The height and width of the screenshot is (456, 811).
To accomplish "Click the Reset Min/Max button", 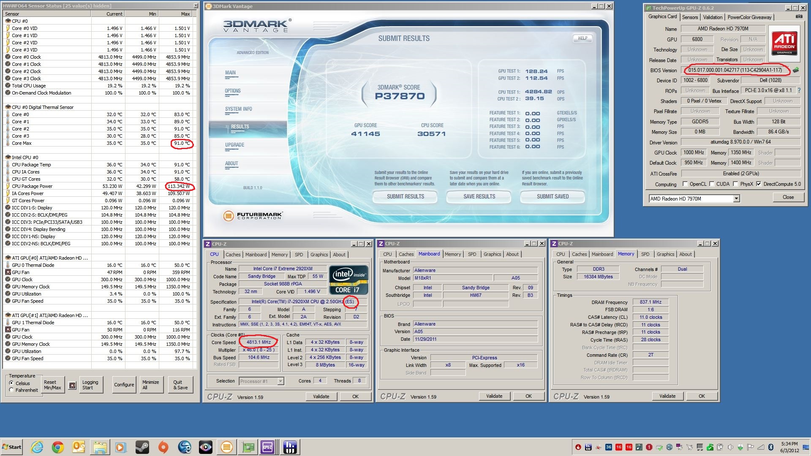I will [x=52, y=385].
